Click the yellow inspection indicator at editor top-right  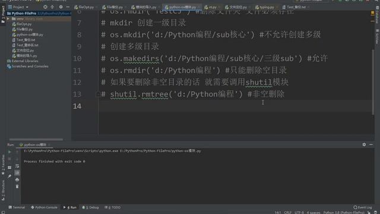tap(372, 12)
